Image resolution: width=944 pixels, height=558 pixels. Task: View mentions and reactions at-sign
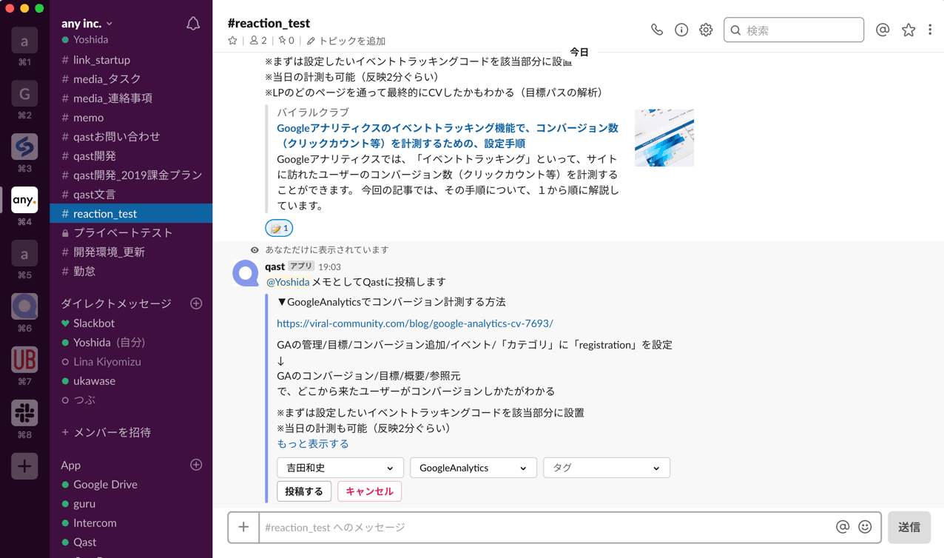click(883, 30)
